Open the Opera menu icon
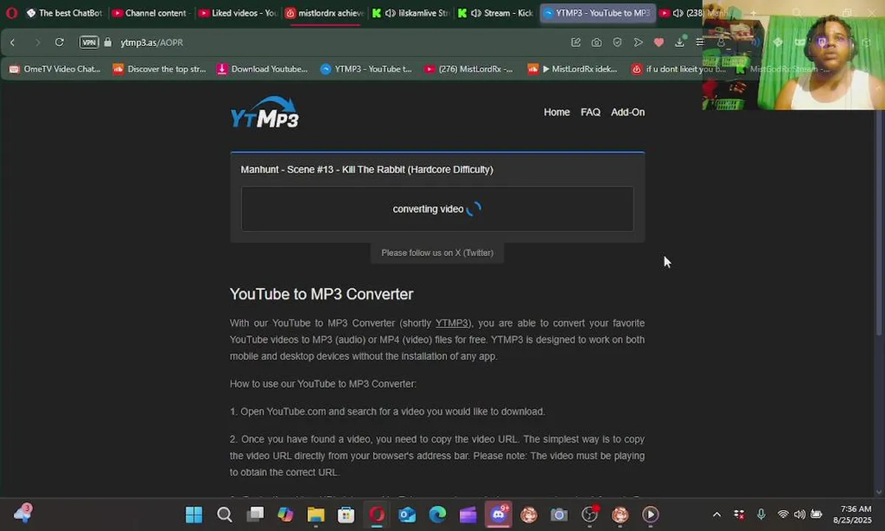 pyautogui.click(x=11, y=13)
